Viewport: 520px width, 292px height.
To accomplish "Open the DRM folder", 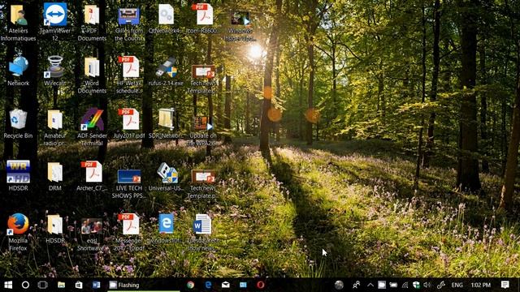I will (55, 176).
